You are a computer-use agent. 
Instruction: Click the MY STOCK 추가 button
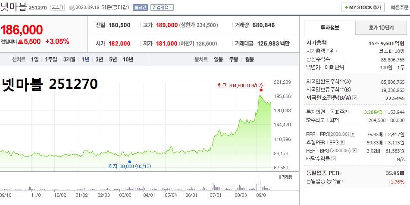363,7
